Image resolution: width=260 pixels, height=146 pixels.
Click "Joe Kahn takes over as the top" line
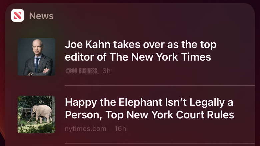click(140, 45)
